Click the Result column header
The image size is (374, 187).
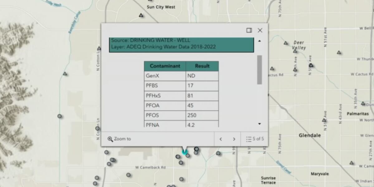click(202, 66)
